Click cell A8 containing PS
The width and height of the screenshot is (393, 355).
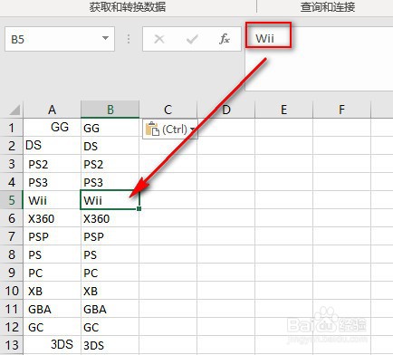click(x=53, y=254)
